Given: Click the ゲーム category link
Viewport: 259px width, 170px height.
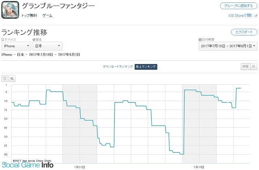Looking at the screenshot, I should tap(47, 16).
